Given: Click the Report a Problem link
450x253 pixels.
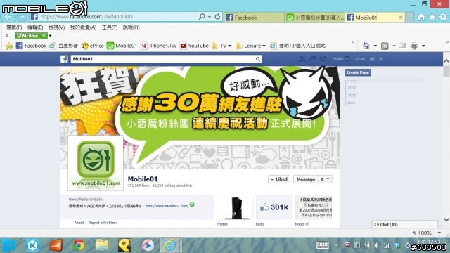Looking at the screenshot, I should [x=103, y=223].
